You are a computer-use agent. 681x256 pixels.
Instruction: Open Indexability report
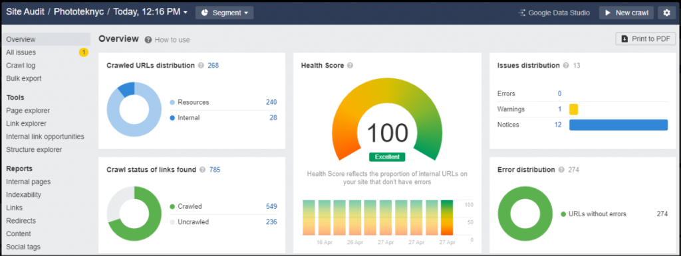point(24,194)
